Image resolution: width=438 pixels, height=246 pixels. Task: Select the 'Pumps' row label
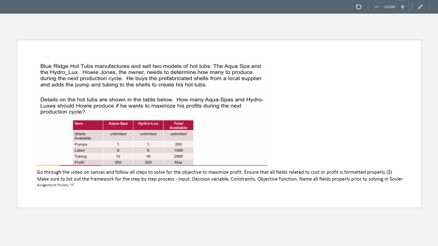pyautogui.click(x=81, y=144)
